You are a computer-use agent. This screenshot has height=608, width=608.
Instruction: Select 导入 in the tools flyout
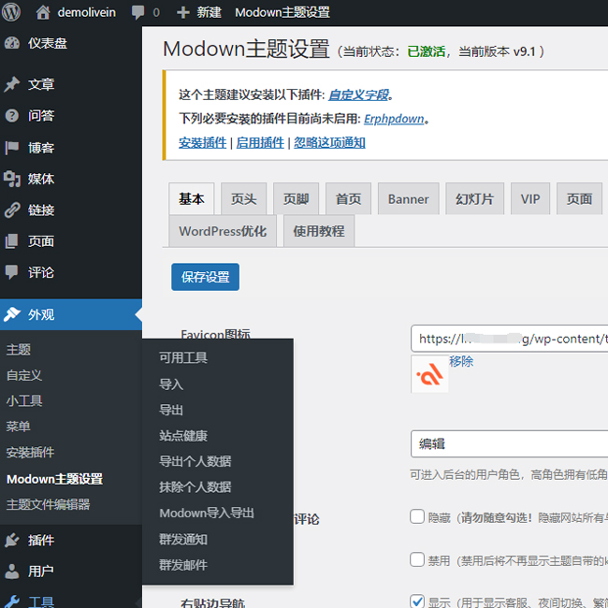(171, 384)
